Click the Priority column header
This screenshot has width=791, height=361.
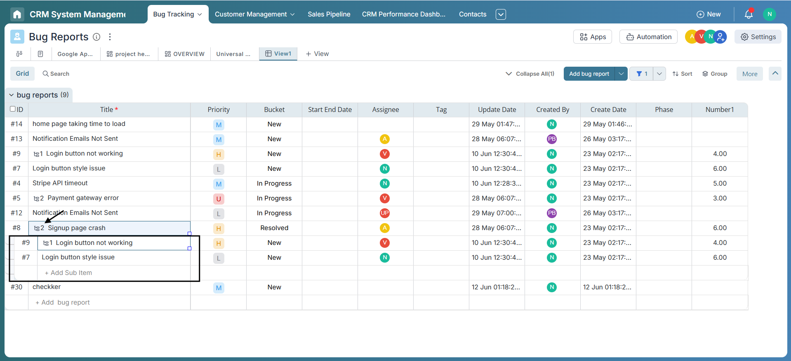coord(219,109)
